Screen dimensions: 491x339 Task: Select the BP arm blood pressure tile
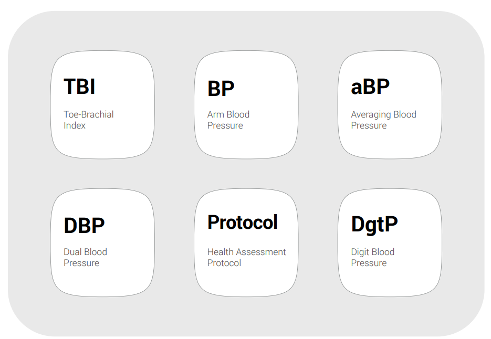(246, 105)
